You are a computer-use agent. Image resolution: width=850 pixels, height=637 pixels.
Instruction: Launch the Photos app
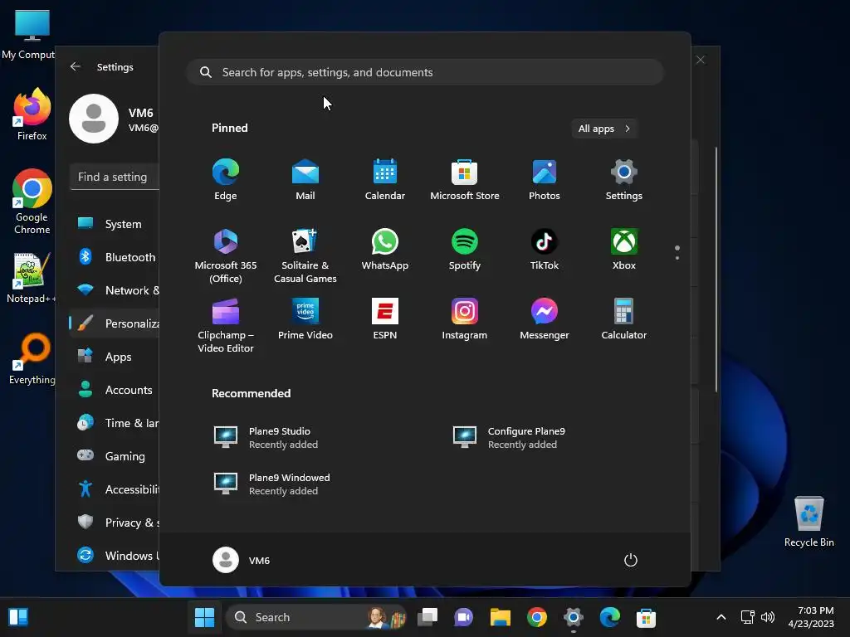[x=545, y=180]
